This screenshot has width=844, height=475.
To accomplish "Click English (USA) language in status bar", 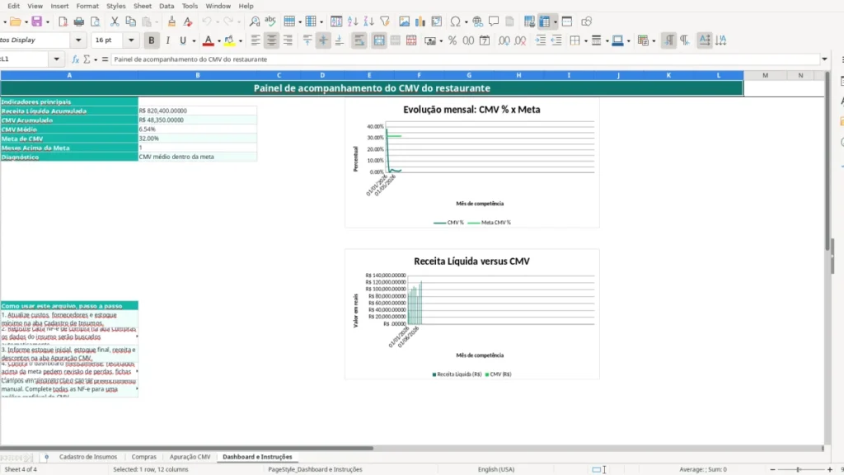I will tap(495, 469).
